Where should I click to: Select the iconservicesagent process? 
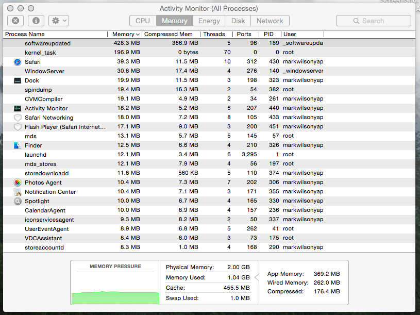click(209, 220)
